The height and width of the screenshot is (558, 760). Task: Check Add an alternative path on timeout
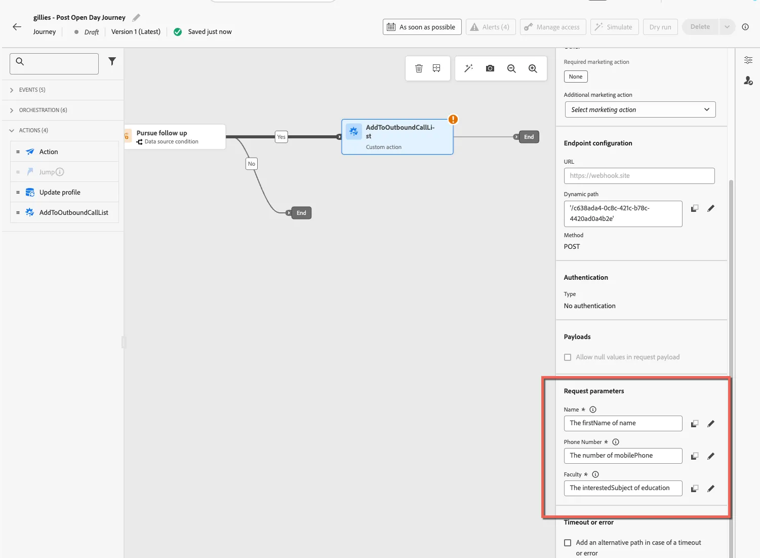tap(568, 543)
